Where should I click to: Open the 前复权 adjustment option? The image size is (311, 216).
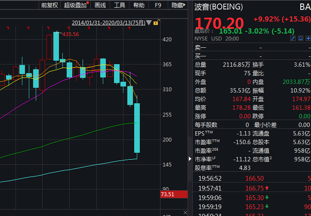point(49,5)
